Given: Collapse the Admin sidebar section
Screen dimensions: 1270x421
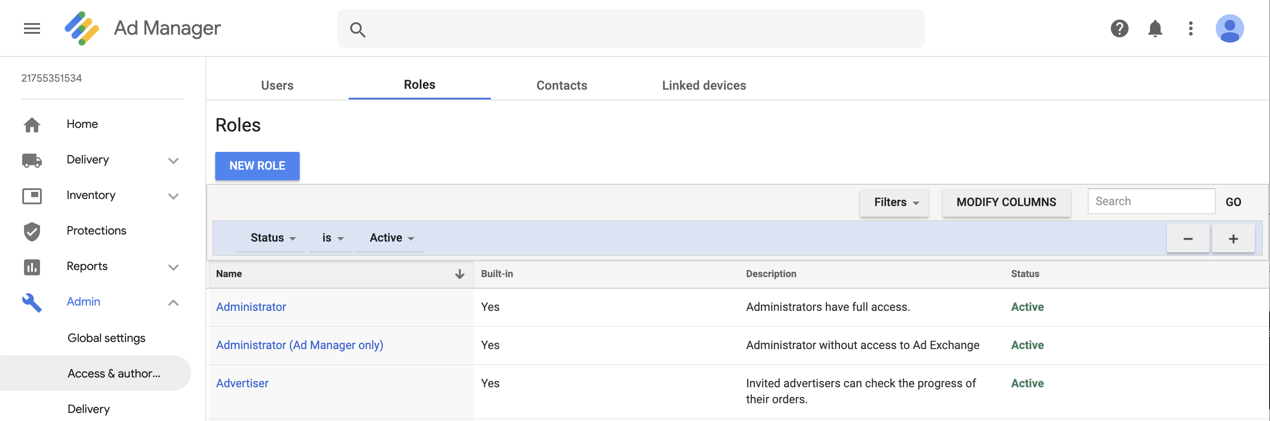Looking at the screenshot, I should click(x=173, y=302).
